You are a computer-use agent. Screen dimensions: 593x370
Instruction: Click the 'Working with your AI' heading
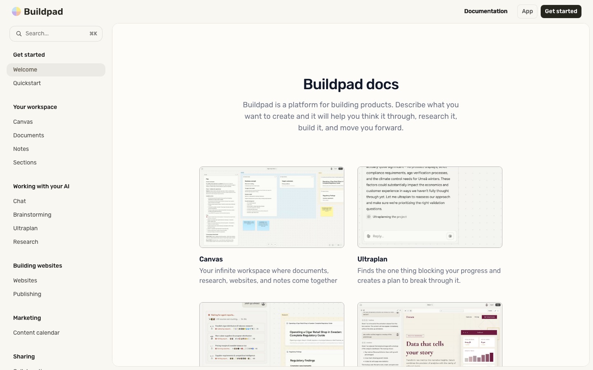tap(41, 187)
